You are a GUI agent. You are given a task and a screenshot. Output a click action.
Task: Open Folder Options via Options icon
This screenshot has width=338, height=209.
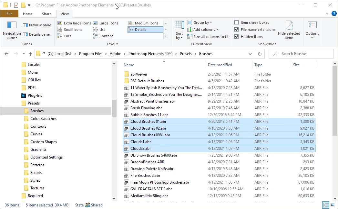click(312, 26)
